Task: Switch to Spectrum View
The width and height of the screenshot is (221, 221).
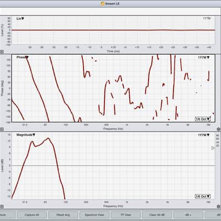Action: pyautogui.click(x=94, y=215)
